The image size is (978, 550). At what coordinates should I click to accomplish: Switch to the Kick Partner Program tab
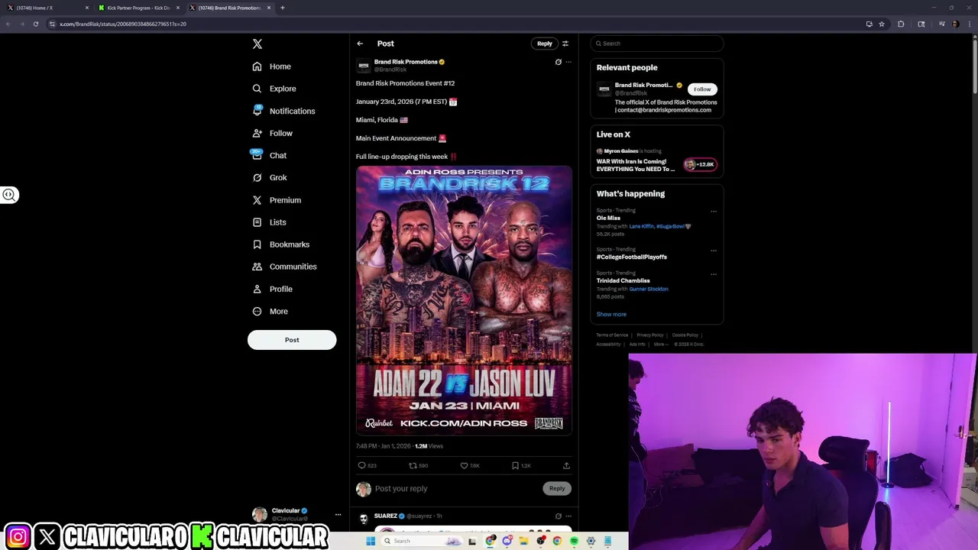(x=138, y=8)
